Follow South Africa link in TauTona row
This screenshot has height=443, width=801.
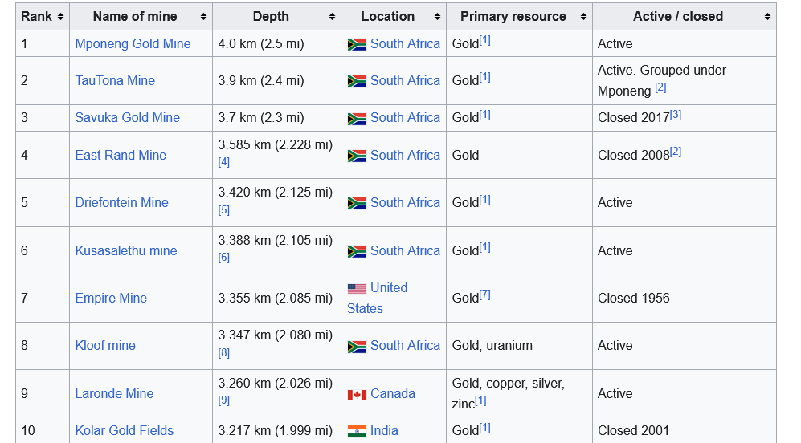coord(405,80)
